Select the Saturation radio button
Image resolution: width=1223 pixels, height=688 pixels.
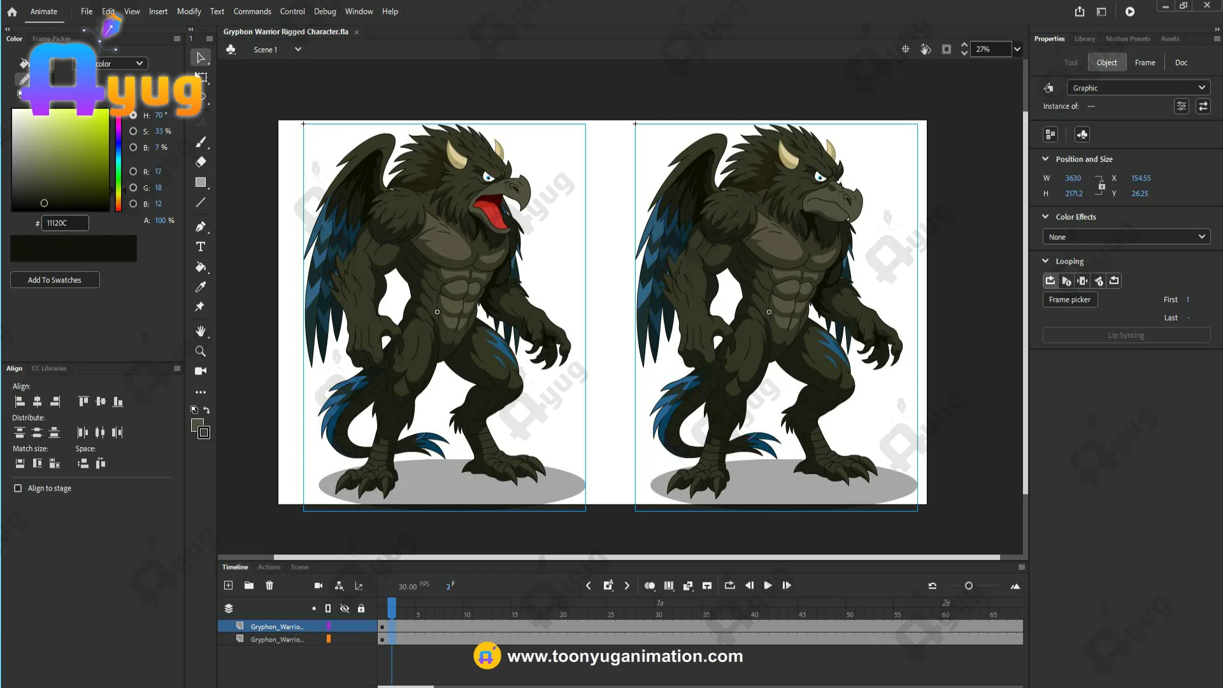[133, 131]
